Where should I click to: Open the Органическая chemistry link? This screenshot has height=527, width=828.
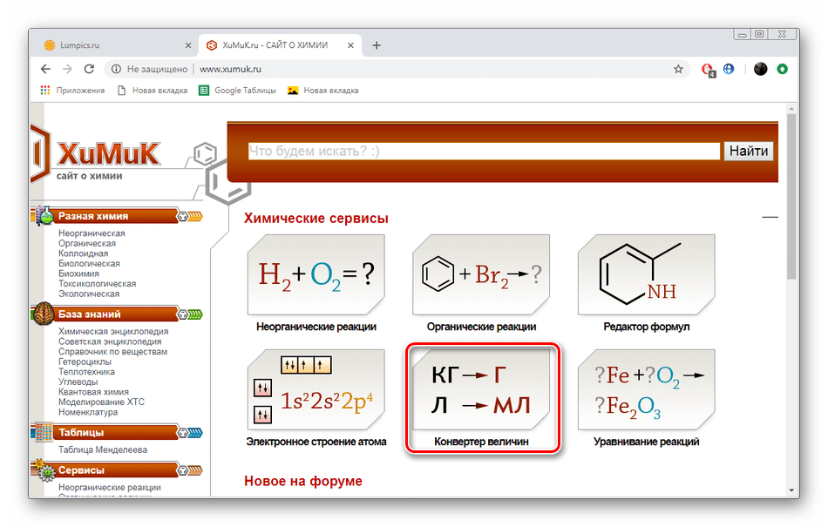pos(86,243)
